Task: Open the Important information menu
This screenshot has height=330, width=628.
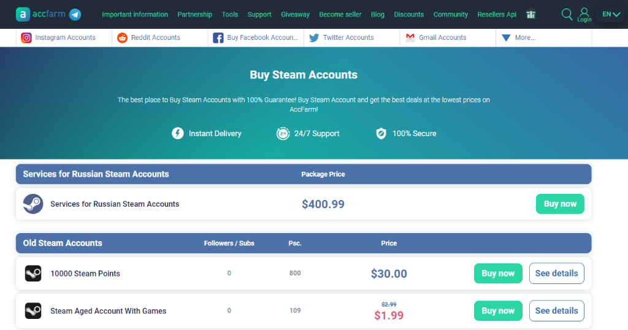Action: coord(135,15)
